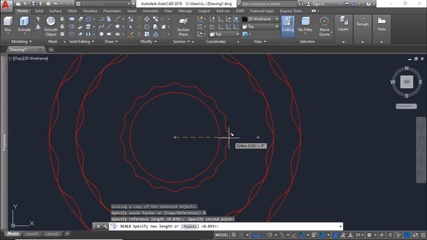The width and height of the screenshot is (427, 240).
Task: Select the Box modeling tool
Action: 8,24
